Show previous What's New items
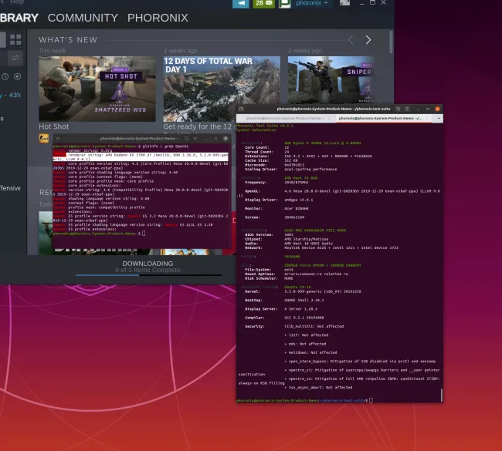This screenshot has width=502, height=451. (x=351, y=40)
